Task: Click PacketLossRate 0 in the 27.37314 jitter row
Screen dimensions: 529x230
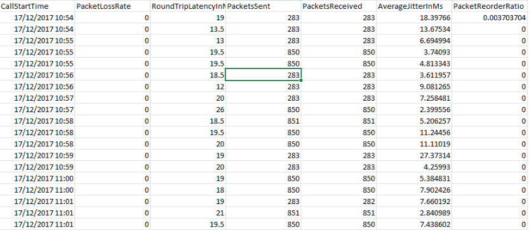Action: click(112, 155)
